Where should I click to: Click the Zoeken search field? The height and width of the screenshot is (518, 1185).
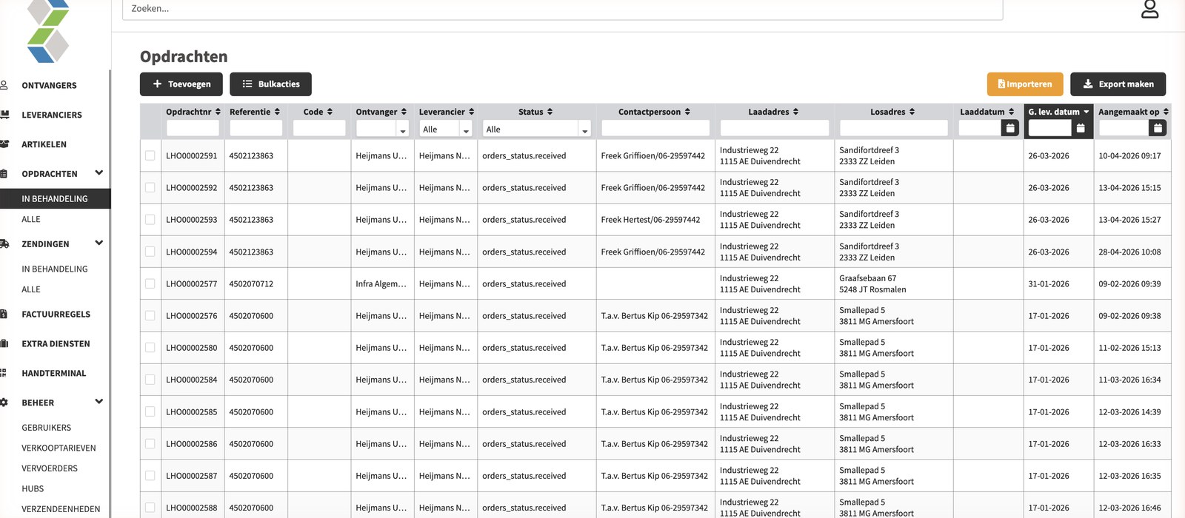(562, 9)
